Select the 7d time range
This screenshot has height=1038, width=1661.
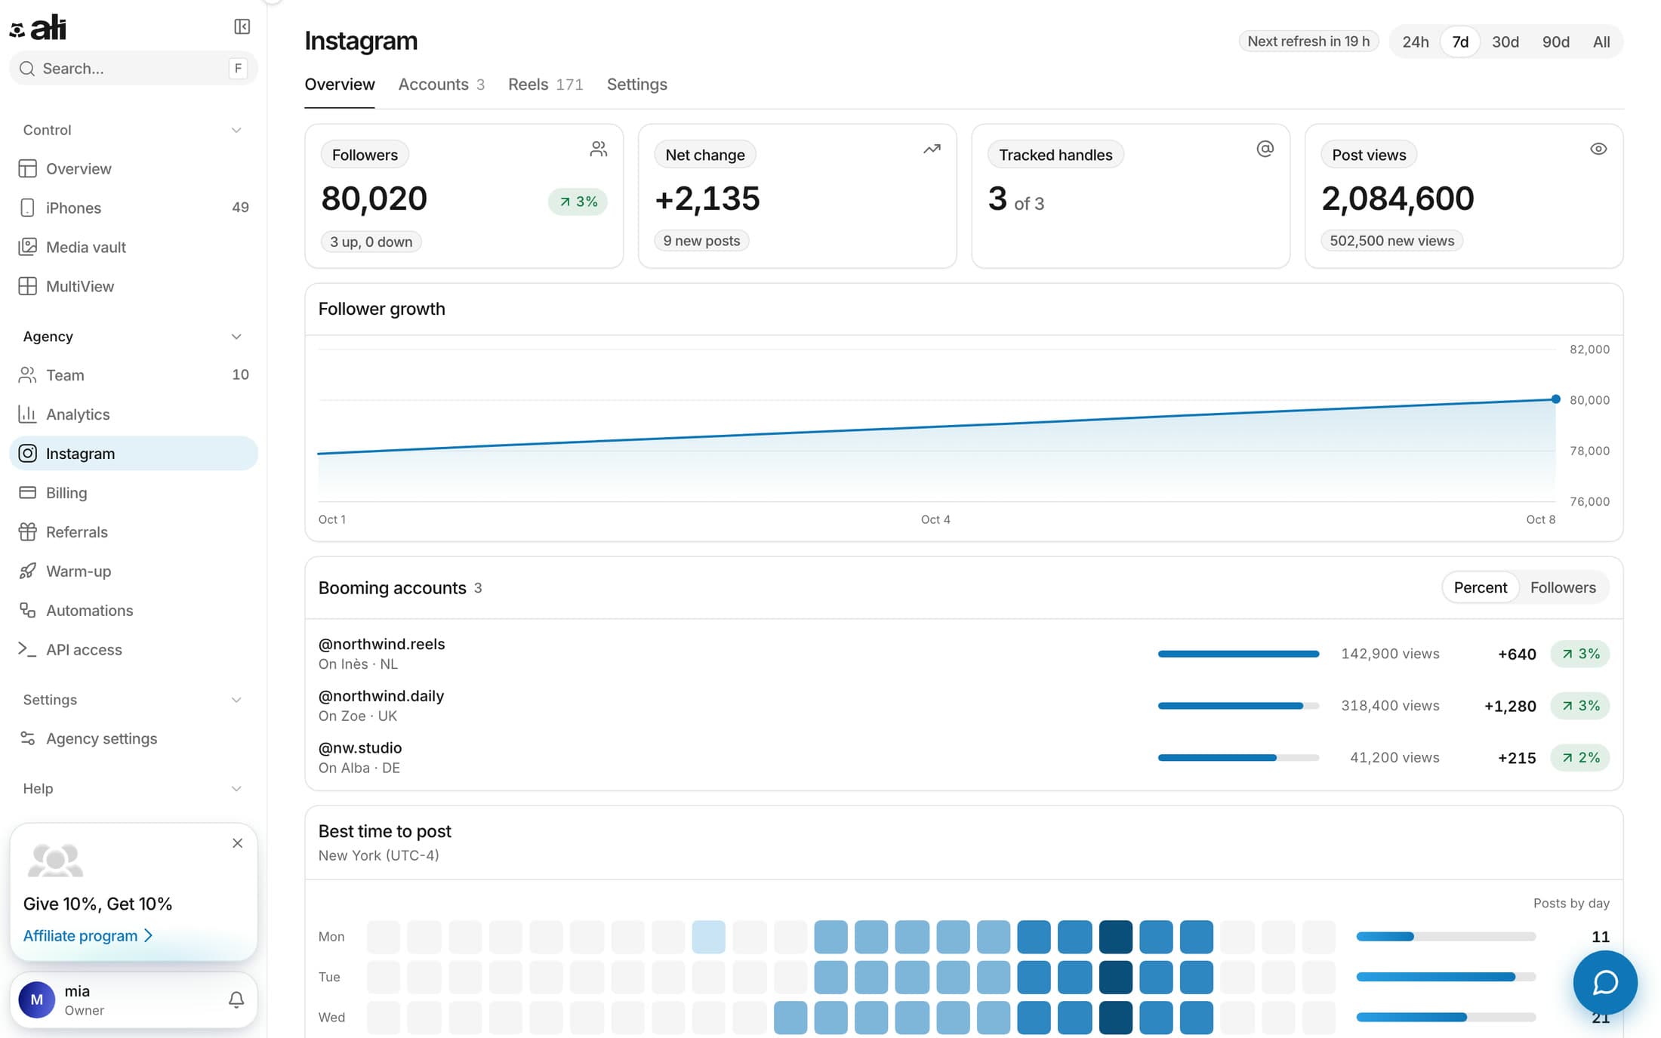pos(1460,42)
